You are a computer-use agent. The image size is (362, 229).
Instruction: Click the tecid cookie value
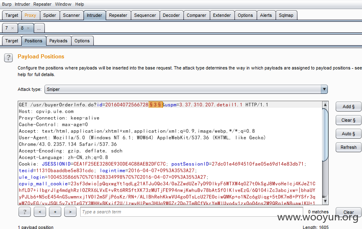click(65, 171)
